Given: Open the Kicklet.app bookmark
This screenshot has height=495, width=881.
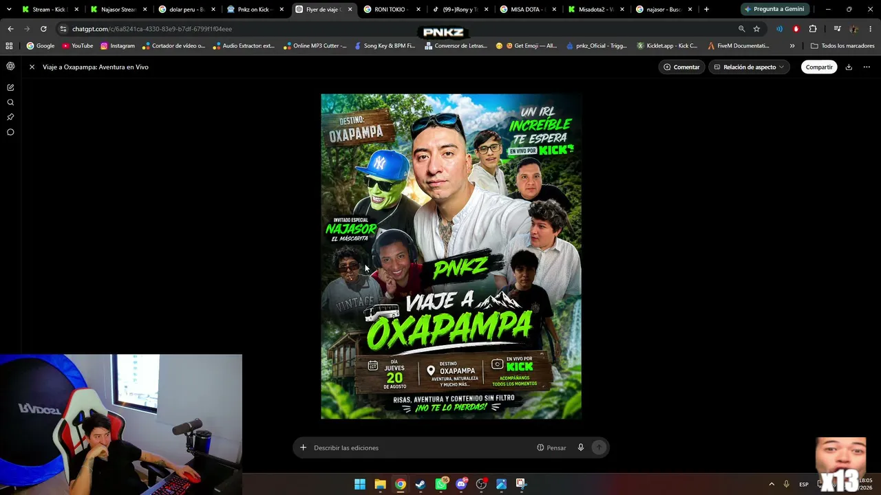Looking at the screenshot, I should [x=667, y=46].
